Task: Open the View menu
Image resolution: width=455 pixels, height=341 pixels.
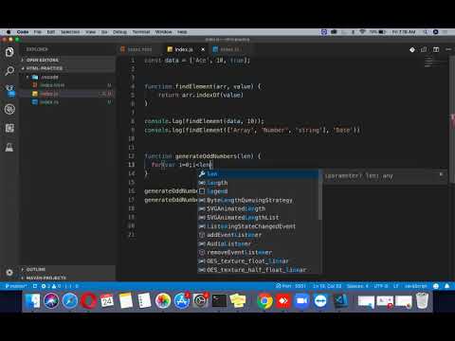Action: (x=90, y=32)
